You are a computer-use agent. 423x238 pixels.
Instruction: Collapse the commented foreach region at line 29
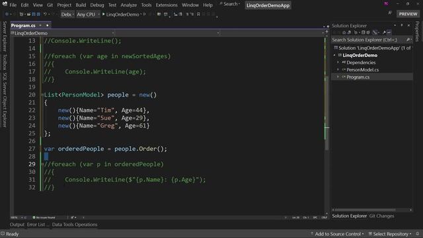[x=42, y=165]
